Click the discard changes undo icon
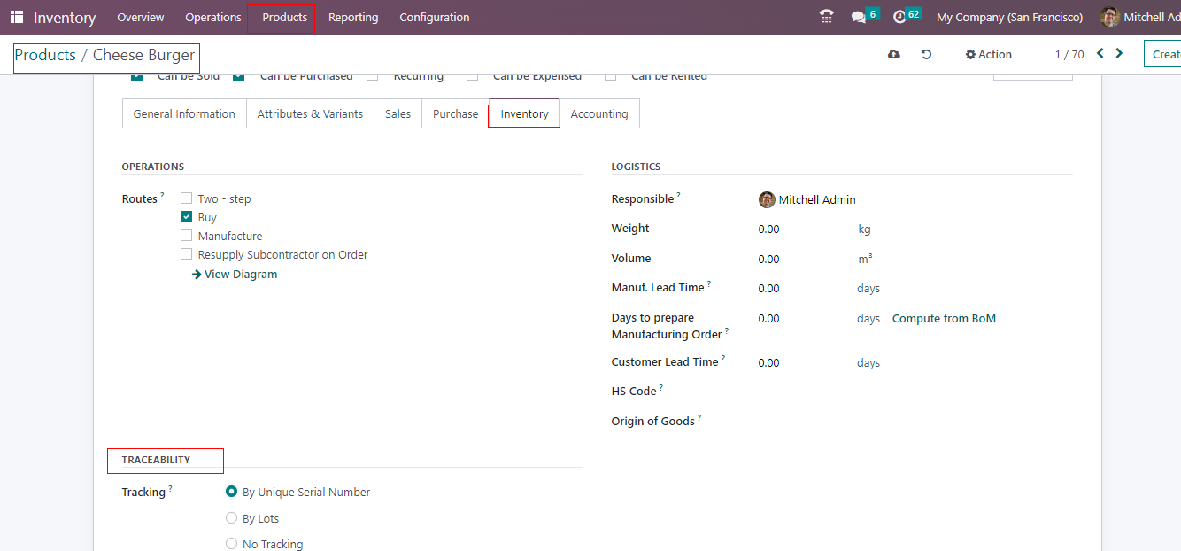This screenshot has width=1181, height=551. tap(926, 55)
